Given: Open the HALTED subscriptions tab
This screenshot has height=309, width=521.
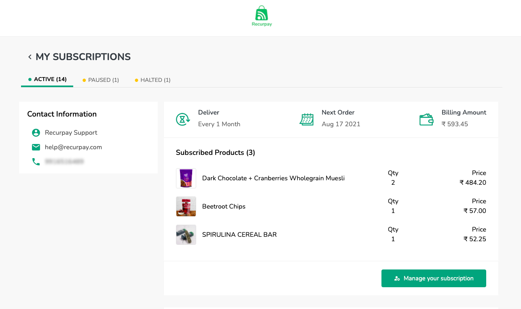Looking at the screenshot, I should pos(155,80).
